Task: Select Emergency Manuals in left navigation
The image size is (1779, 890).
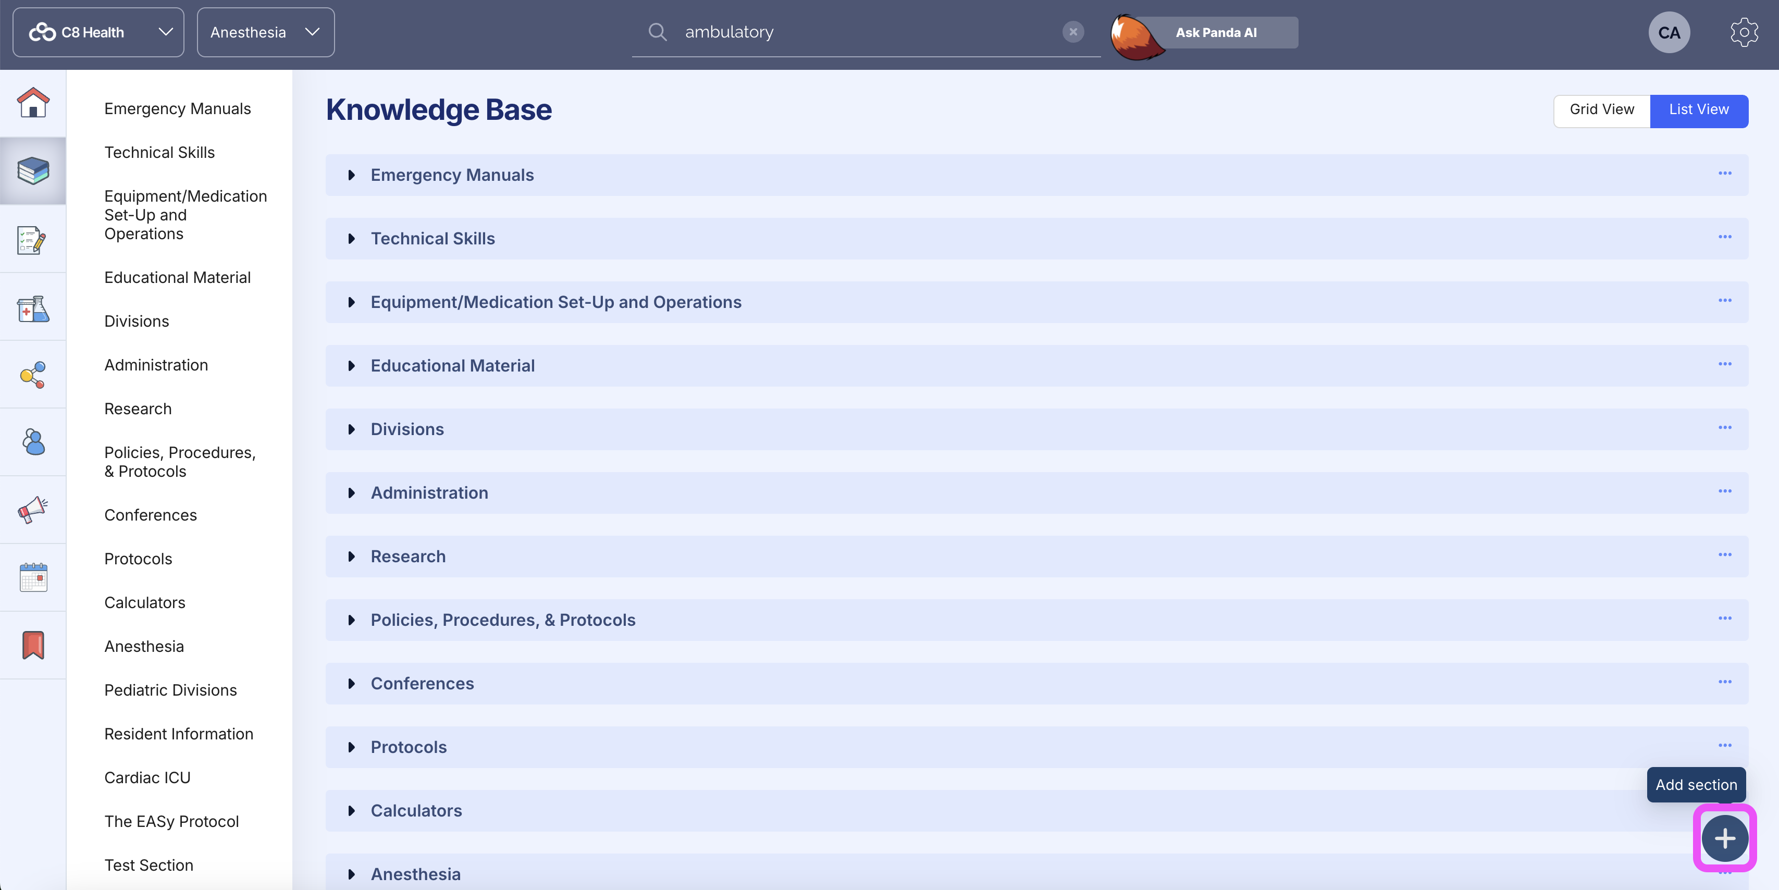Action: [x=178, y=108]
